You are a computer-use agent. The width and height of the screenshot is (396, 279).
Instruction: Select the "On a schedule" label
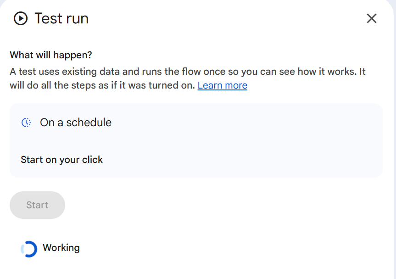tap(76, 123)
